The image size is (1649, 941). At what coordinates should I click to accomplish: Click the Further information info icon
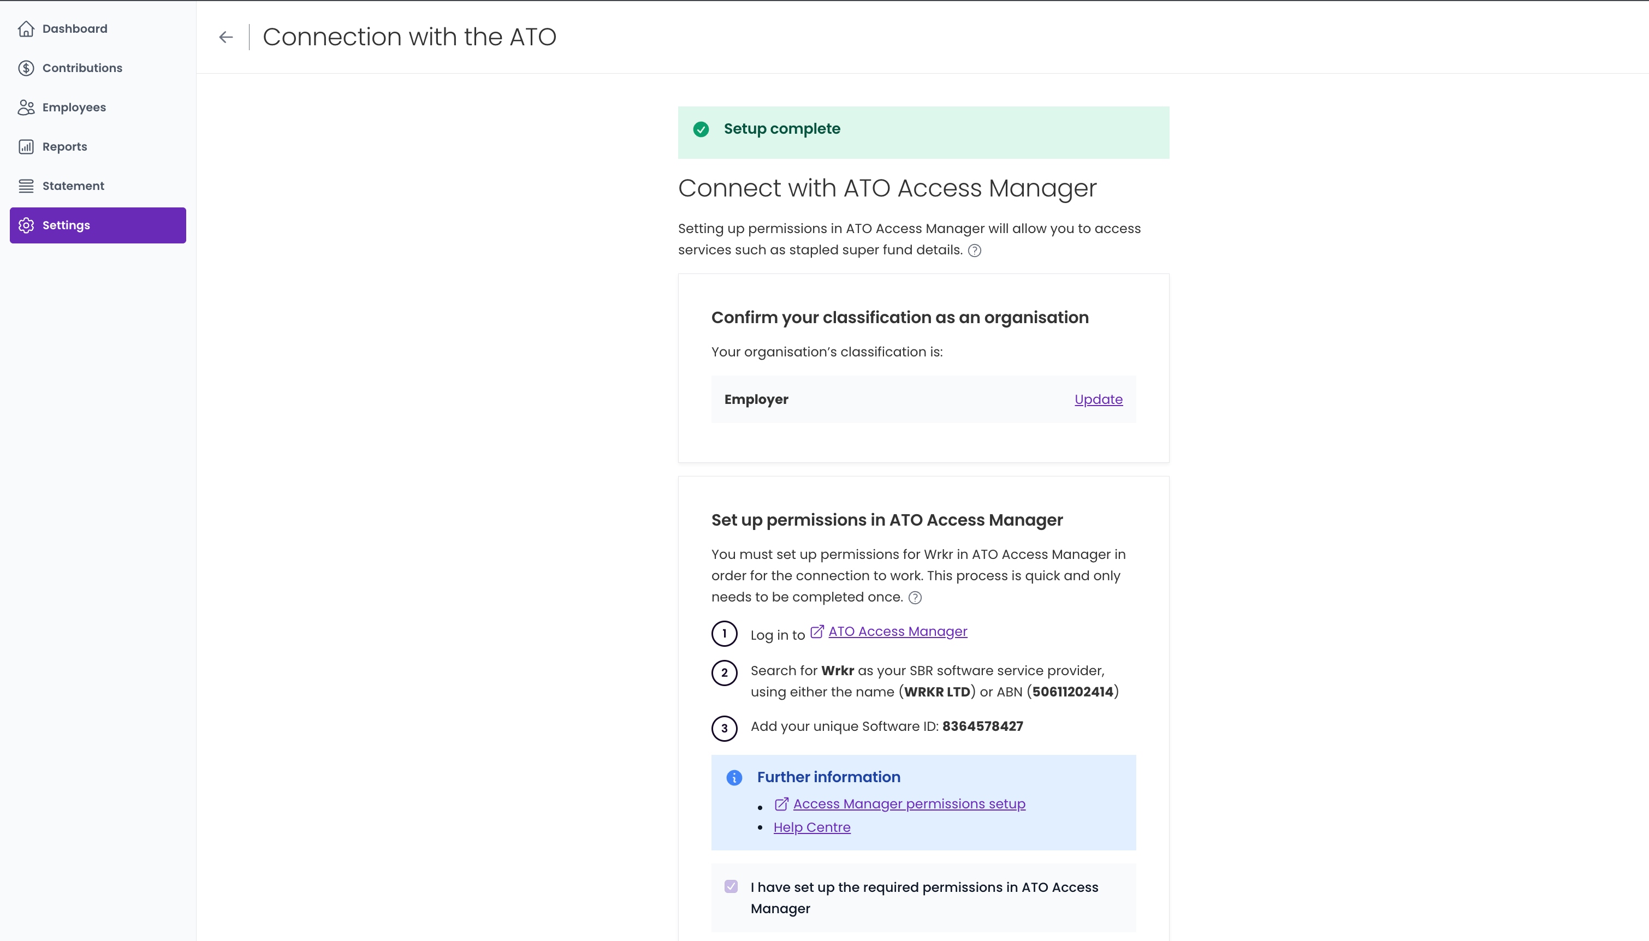[x=734, y=777]
